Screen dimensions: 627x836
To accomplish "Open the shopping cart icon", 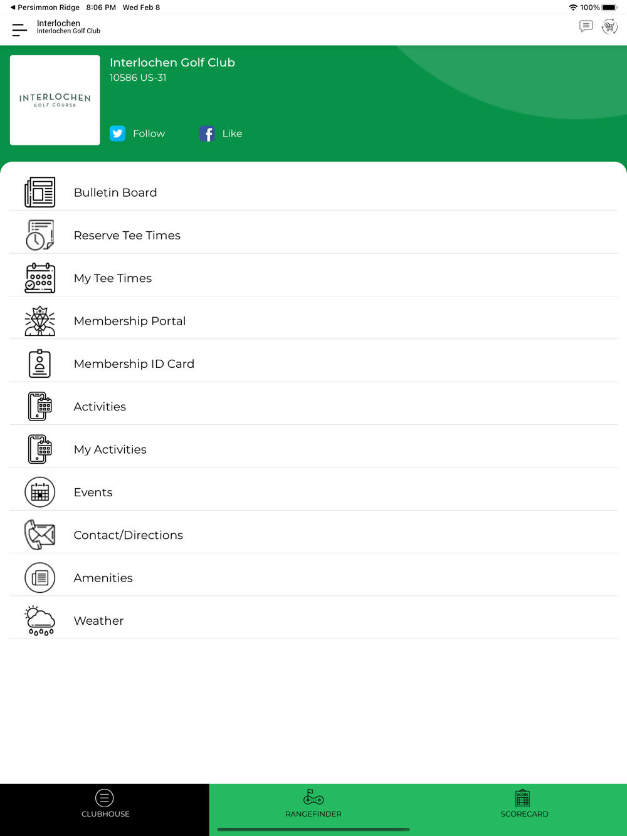I will coord(609,26).
